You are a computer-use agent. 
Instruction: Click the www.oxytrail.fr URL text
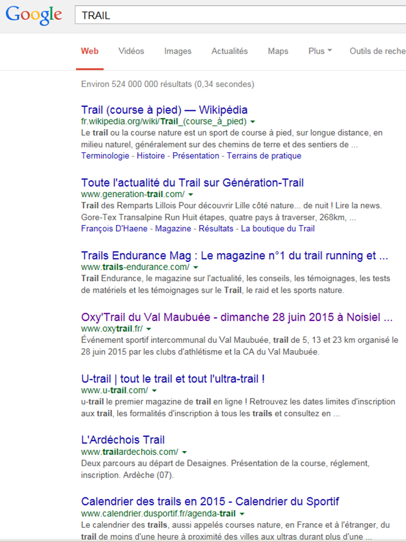click(x=111, y=329)
